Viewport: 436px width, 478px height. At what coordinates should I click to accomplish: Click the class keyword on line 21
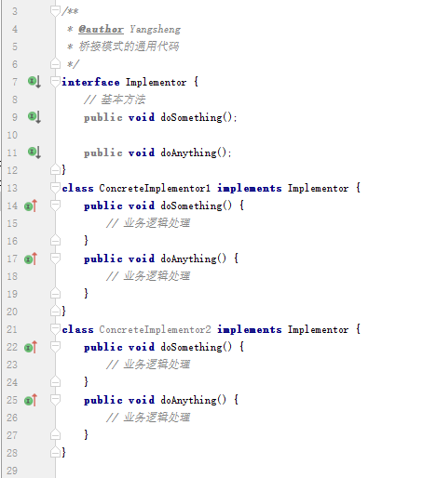[x=77, y=330]
